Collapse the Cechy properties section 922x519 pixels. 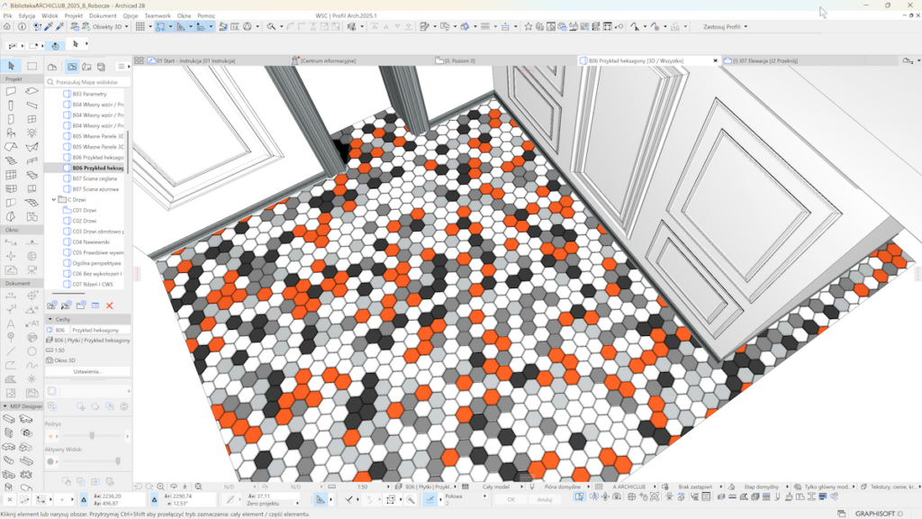(50, 319)
